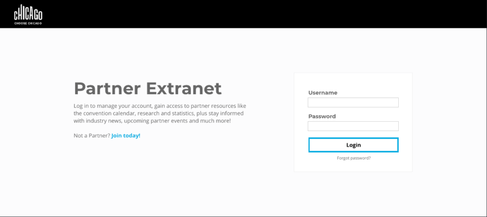Click empty area of black header bar
Image resolution: width=487 pixels, height=217 pixels.
click(248, 14)
